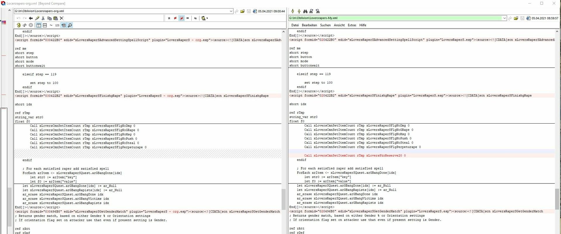The width and height of the screenshot is (561, 234).
Task: Click the right pane scroll-up arrow
Action: [557, 31]
